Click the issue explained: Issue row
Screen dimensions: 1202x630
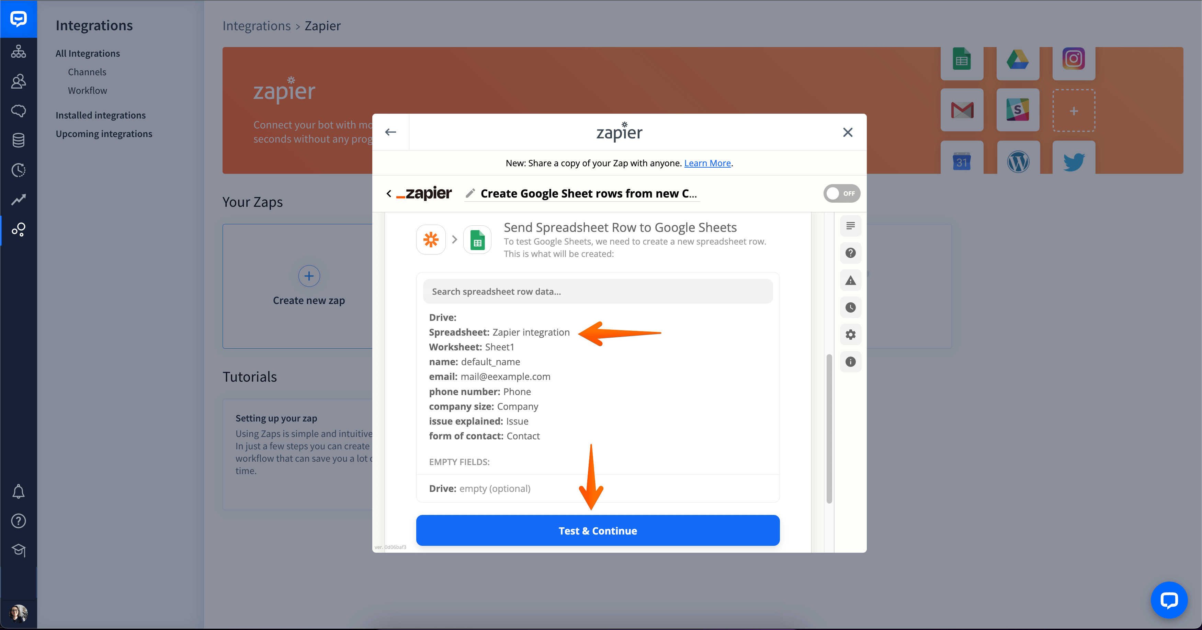coord(479,421)
